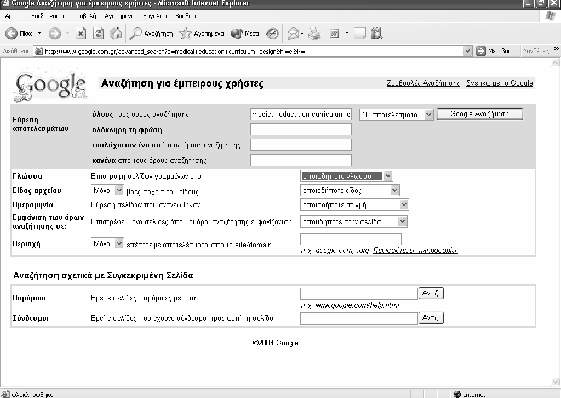
Task: Click the όλους τους όρους search field
Action: point(301,114)
